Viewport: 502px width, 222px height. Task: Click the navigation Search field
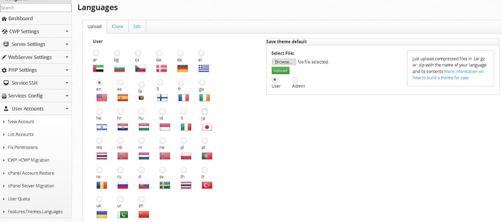pyautogui.click(x=35, y=8)
